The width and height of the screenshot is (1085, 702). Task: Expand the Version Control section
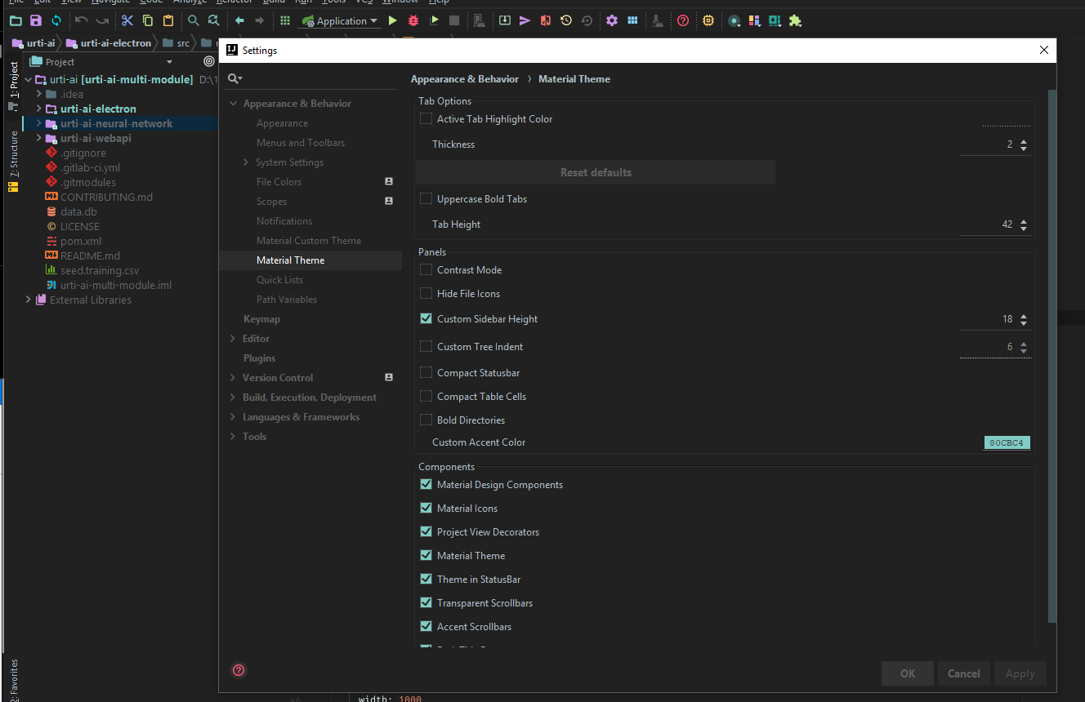(x=234, y=377)
